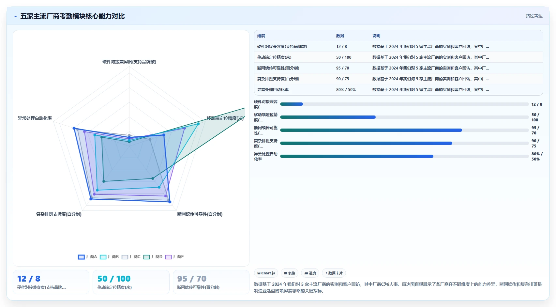Viewport: 556px width, 307px height.
Task: Click the Chart.js tag chip
Action: (x=266, y=273)
